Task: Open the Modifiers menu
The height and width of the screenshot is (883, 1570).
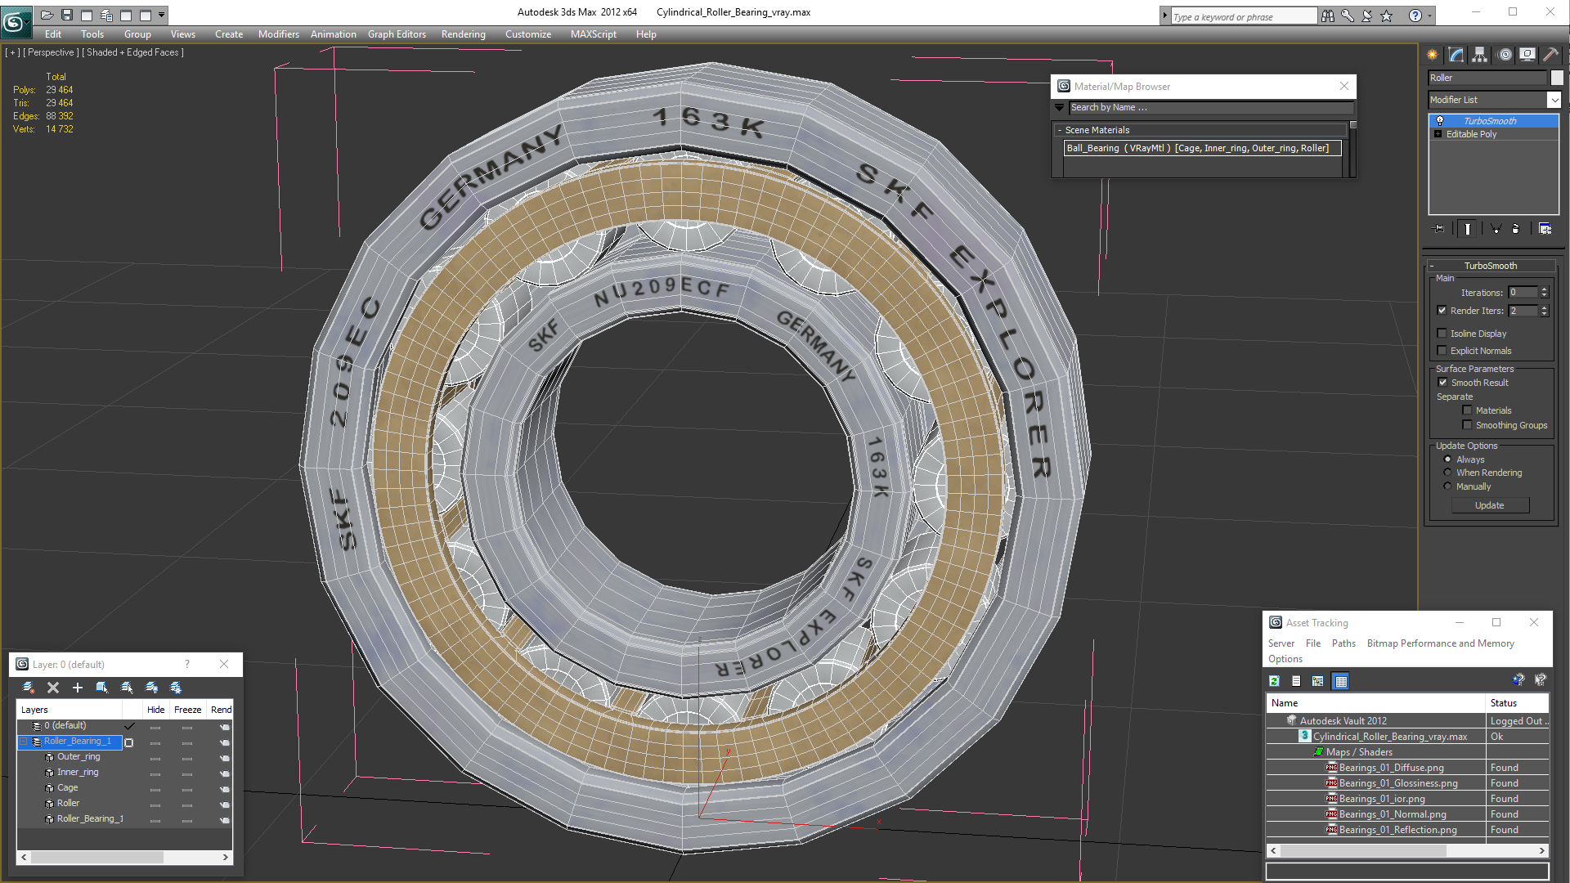Action: (279, 34)
